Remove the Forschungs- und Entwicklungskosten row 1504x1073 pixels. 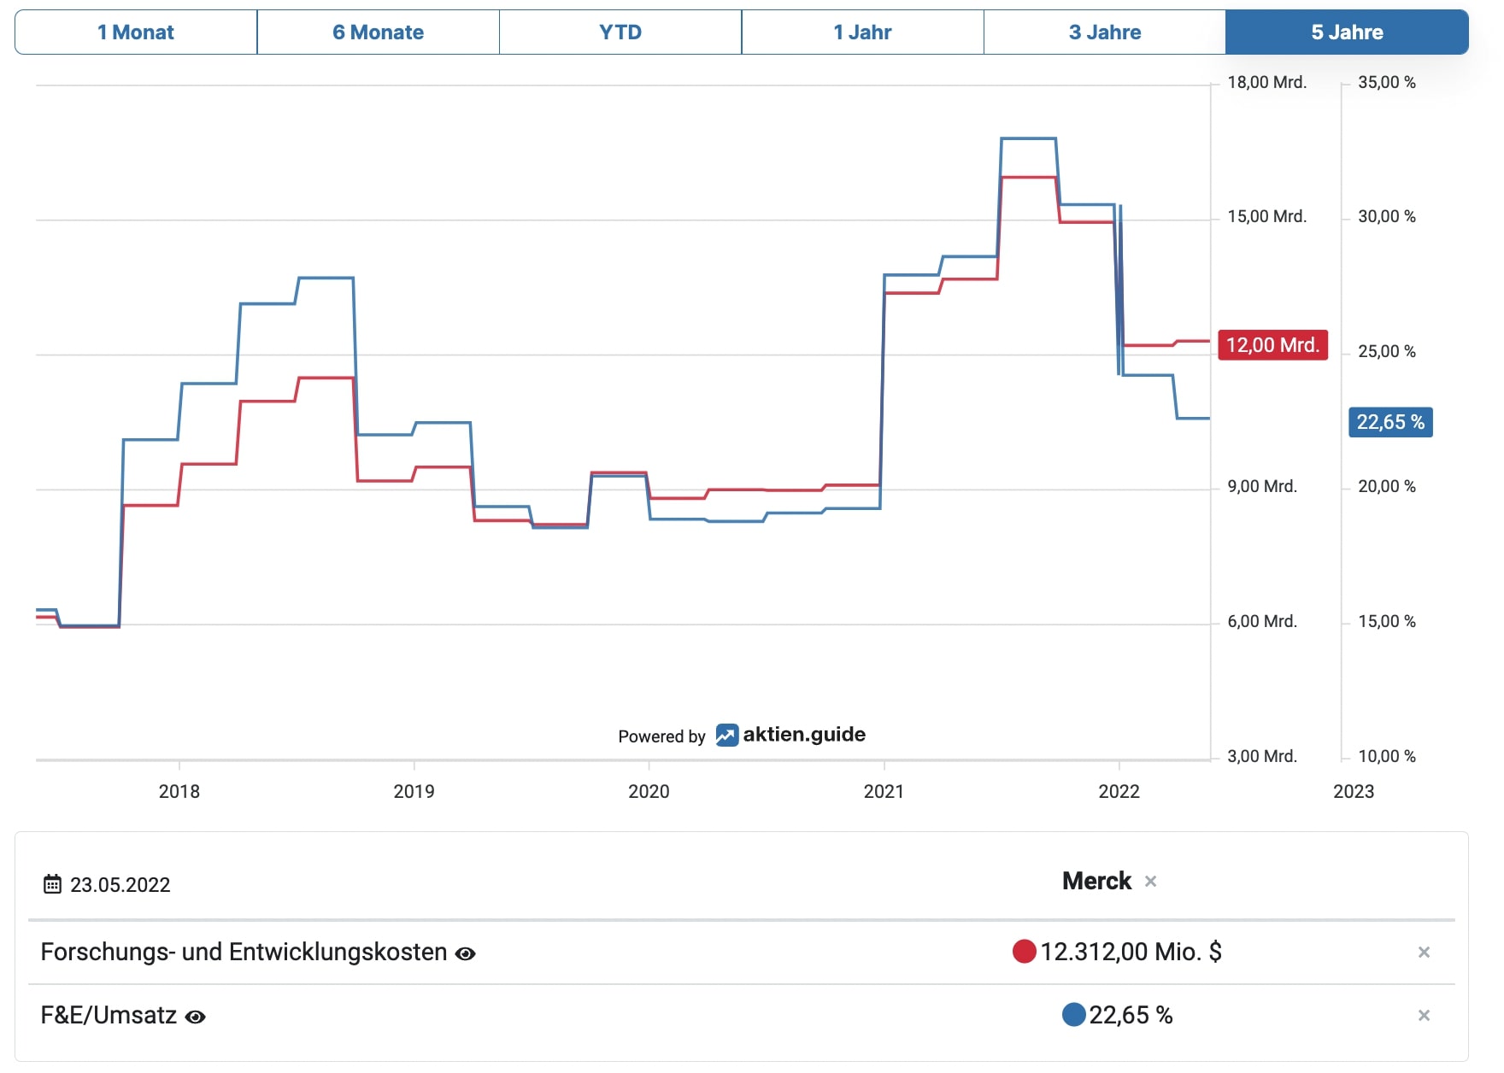pyautogui.click(x=1424, y=953)
